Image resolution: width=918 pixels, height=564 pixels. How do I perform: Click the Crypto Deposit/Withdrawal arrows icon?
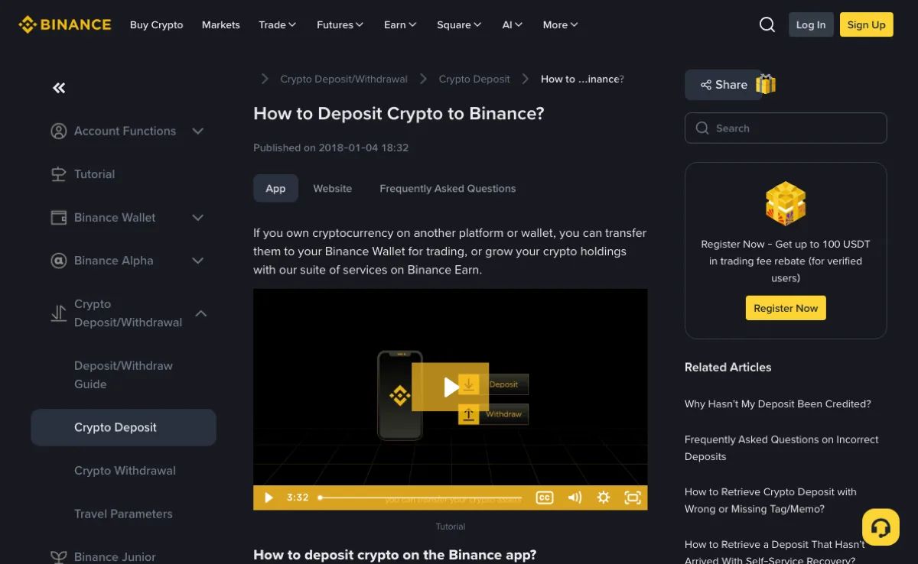(x=59, y=313)
